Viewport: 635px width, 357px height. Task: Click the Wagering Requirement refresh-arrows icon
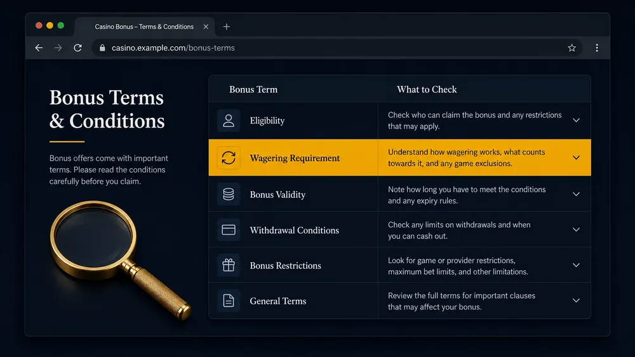point(229,158)
